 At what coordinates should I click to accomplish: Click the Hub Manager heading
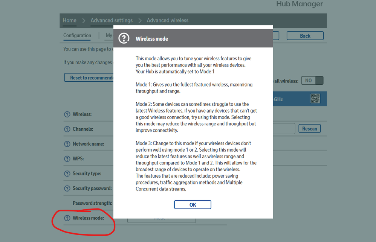[300, 4]
